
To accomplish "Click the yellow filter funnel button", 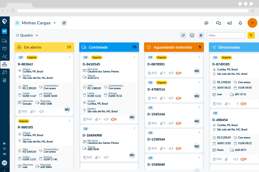I will (x=251, y=35).
